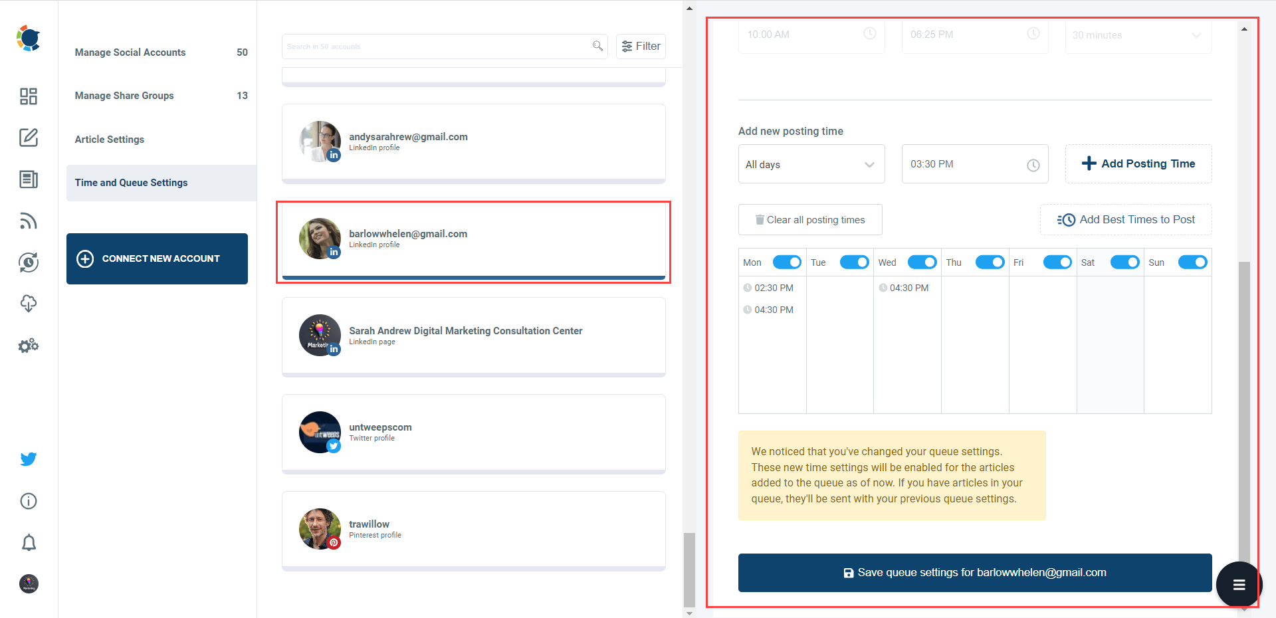
Task: Turn off the Thursday toggle
Action: point(990,262)
